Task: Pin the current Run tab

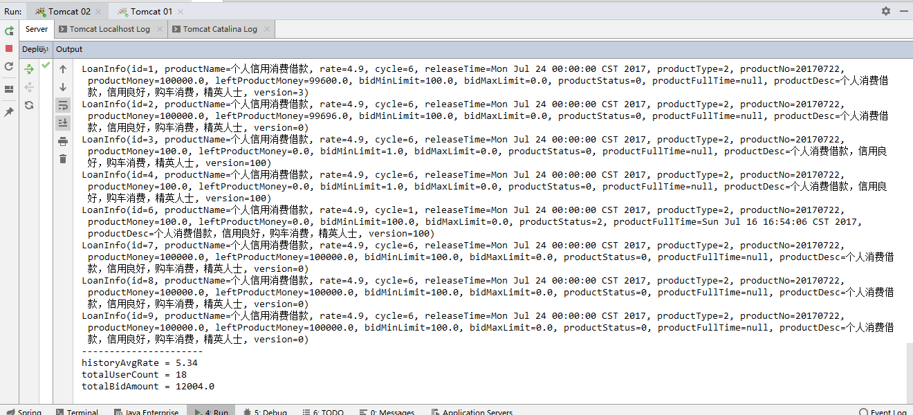Action: pyautogui.click(x=9, y=112)
